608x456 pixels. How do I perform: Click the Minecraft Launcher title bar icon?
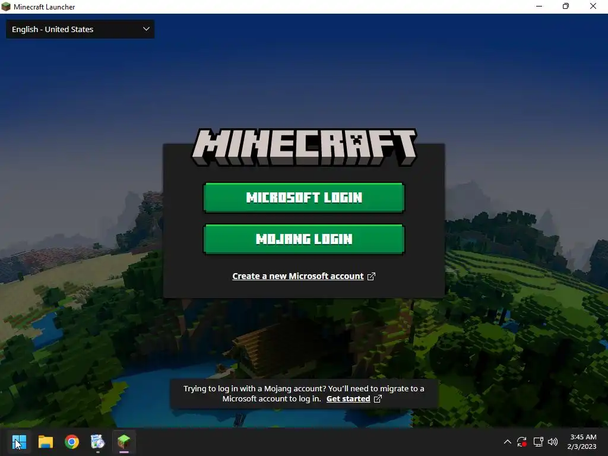[x=6, y=7]
